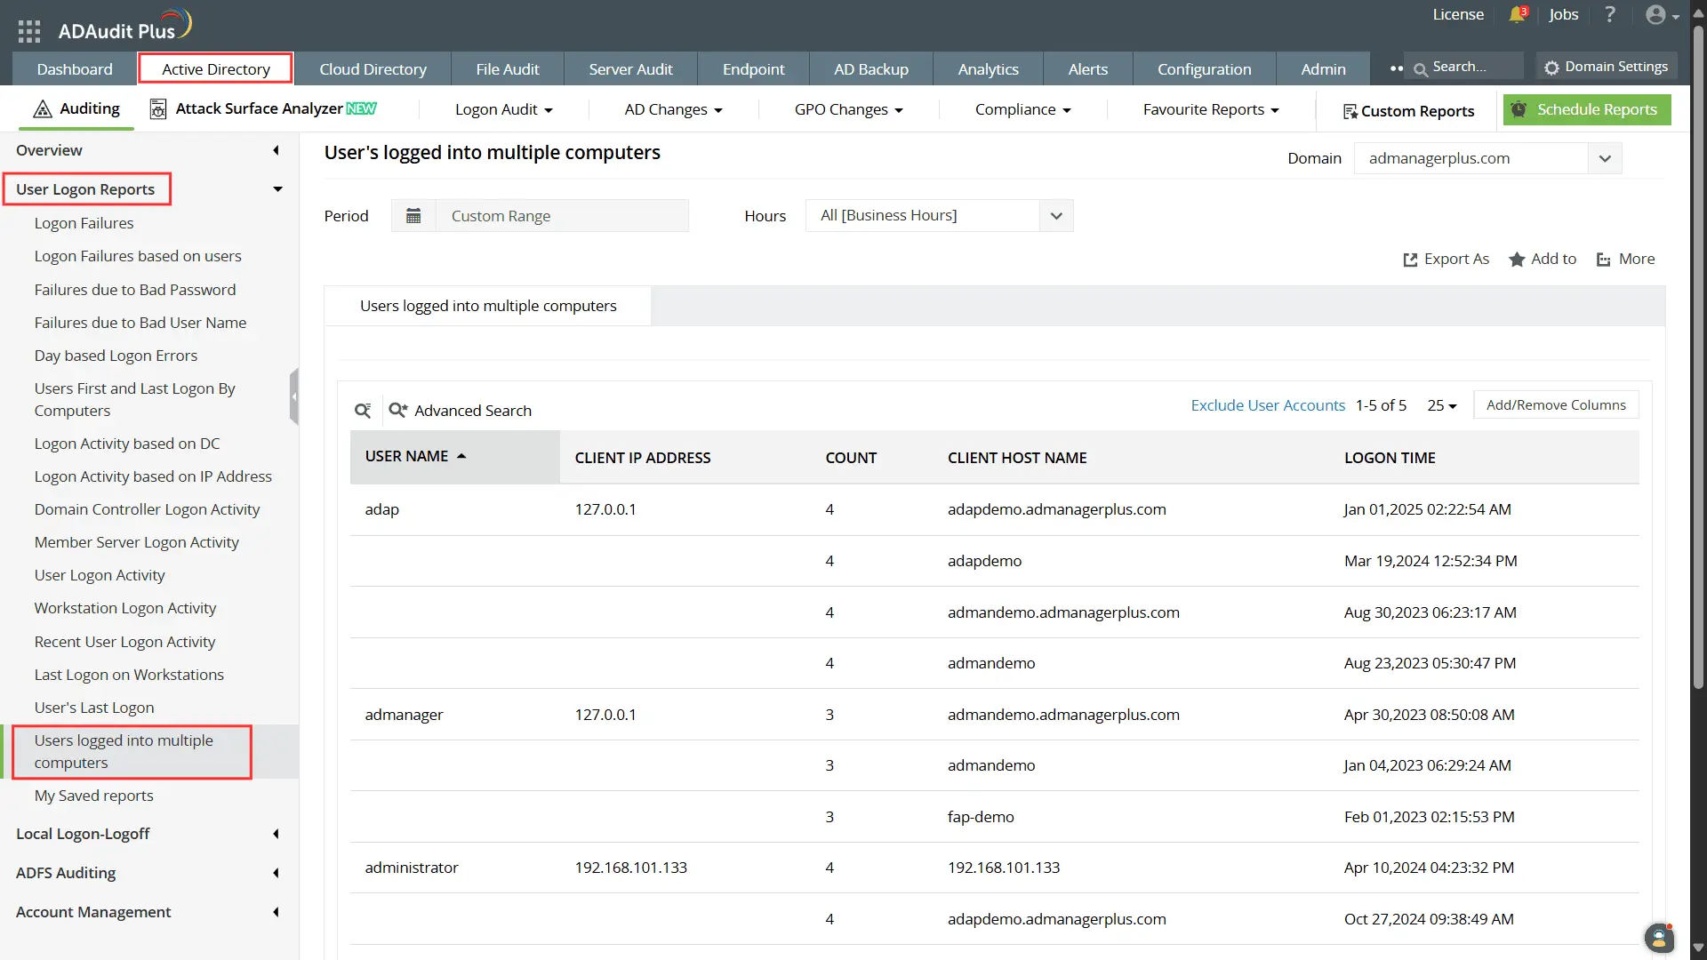Open the apps grid launcher icon
Viewport: 1707px width, 960px height.
[x=29, y=31]
